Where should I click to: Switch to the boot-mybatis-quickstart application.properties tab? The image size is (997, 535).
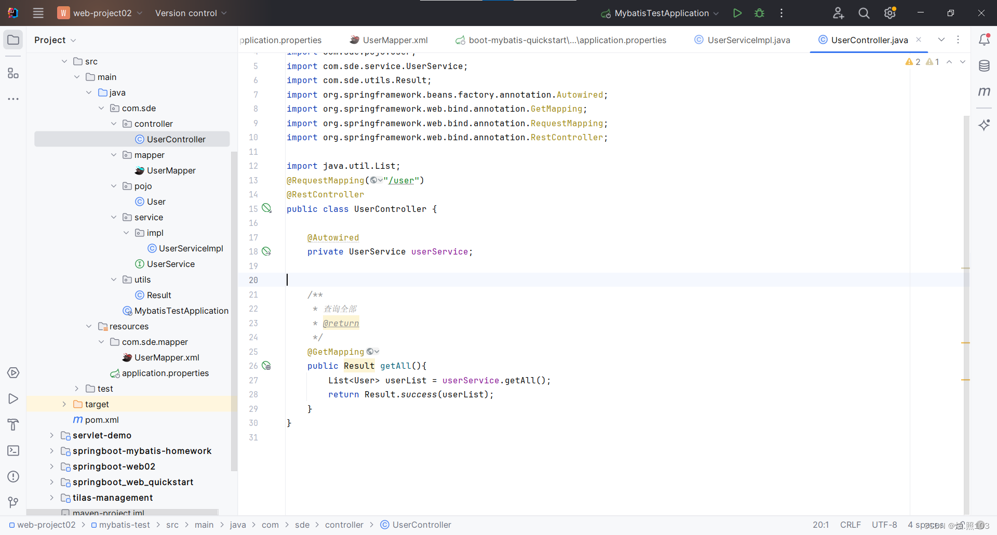(x=561, y=40)
